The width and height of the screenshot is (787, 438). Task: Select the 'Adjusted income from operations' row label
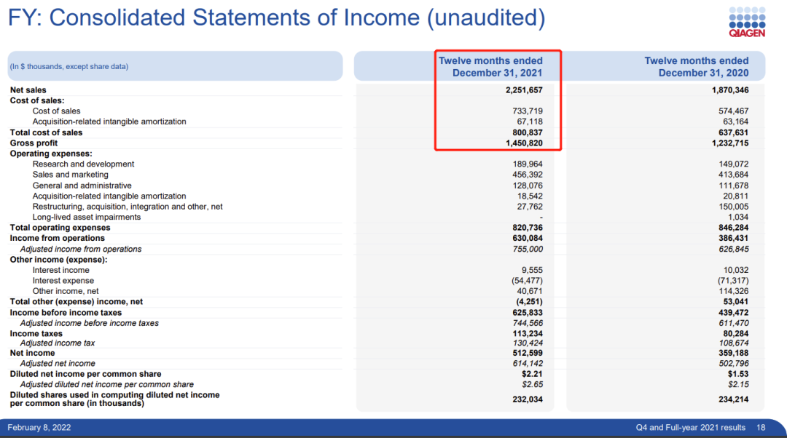81,249
